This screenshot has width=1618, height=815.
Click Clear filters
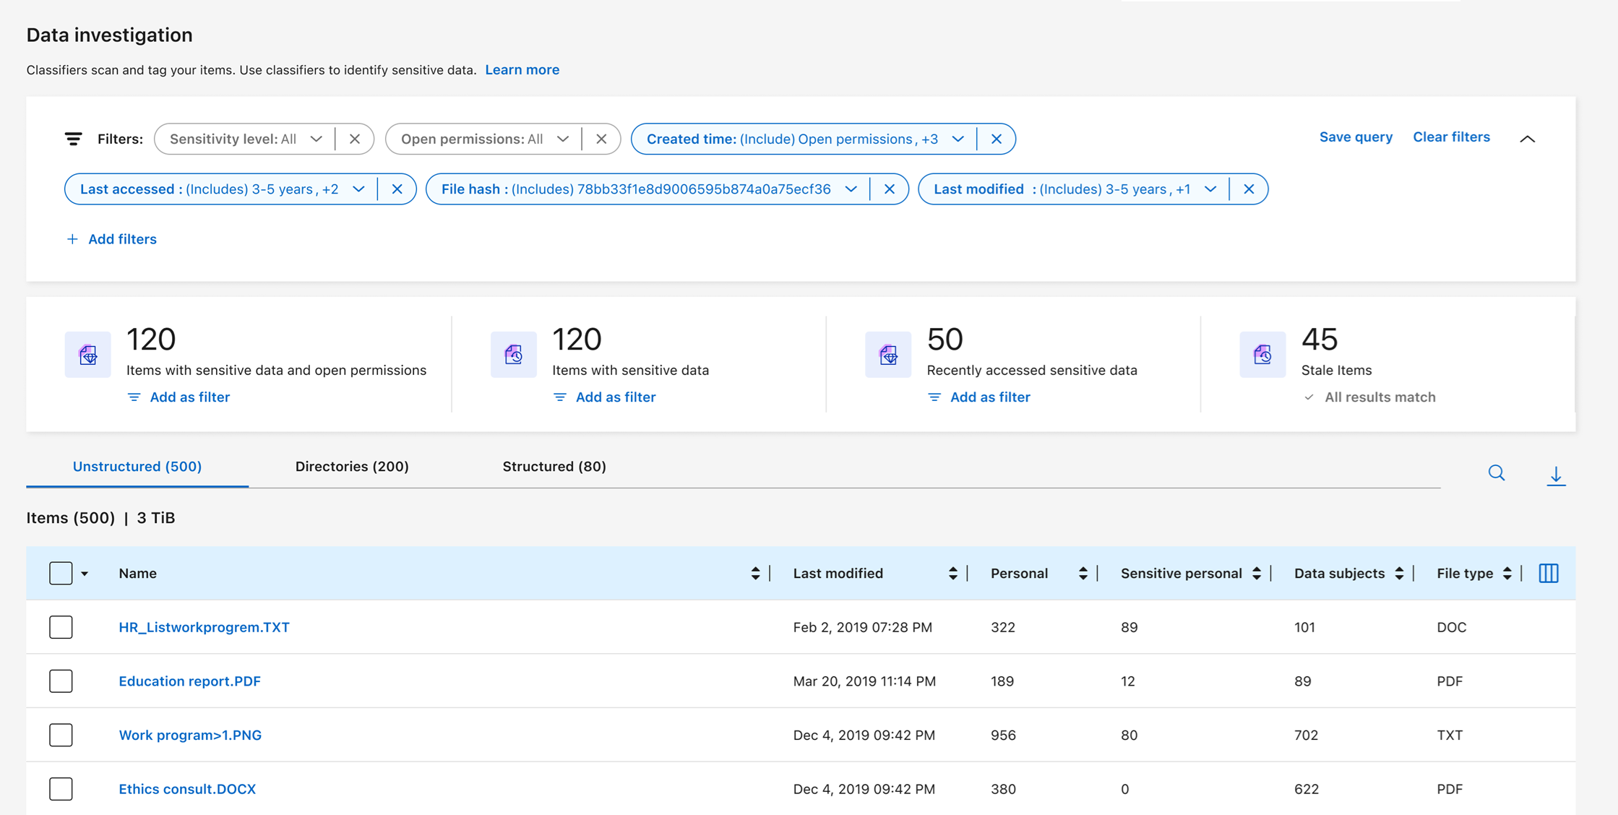pos(1450,137)
